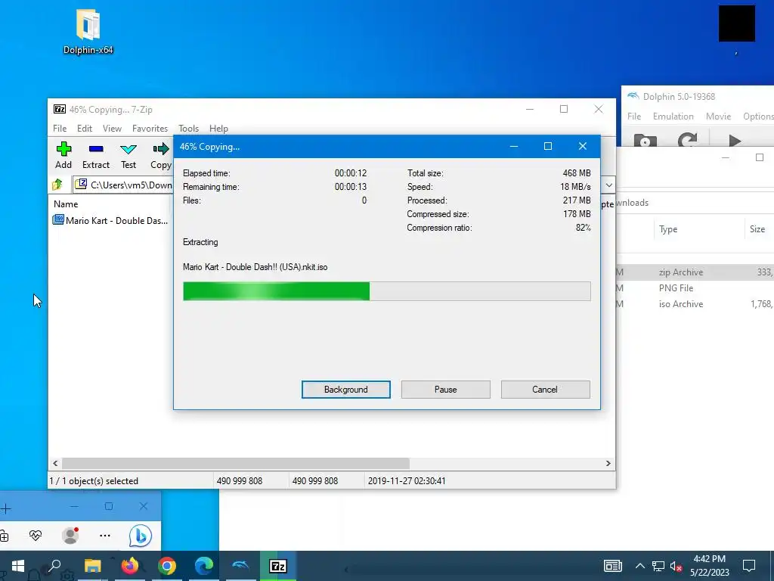Expand the 7-Zip address path dropdown
Viewport: 774px width, 581px height.
pos(609,185)
